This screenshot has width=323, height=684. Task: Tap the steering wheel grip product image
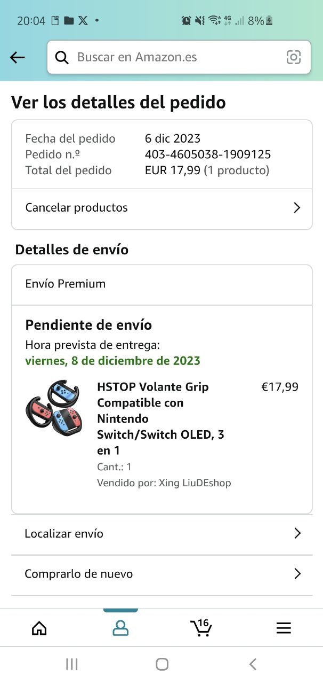tap(54, 407)
